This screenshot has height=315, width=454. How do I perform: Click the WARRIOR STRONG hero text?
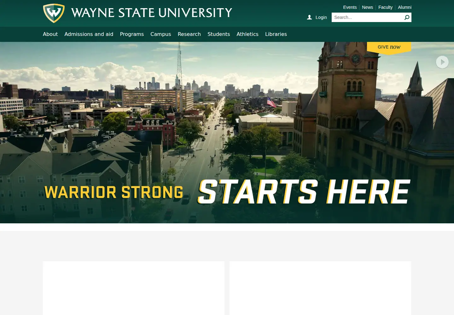click(114, 192)
